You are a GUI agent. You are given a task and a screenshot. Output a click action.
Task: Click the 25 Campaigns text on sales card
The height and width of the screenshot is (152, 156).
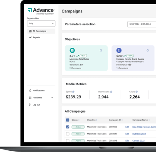click(75, 68)
